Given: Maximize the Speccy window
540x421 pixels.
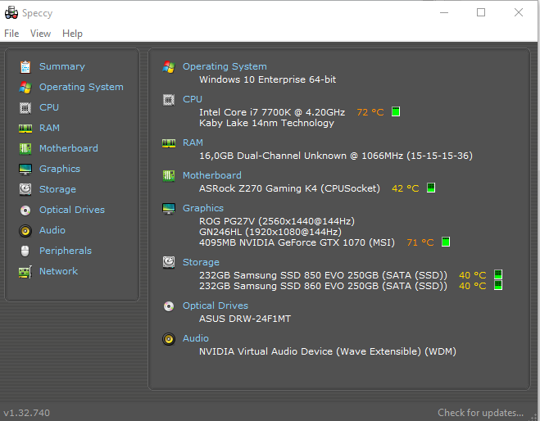Looking at the screenshot, I should pos(481,12).
